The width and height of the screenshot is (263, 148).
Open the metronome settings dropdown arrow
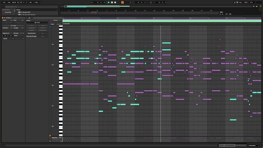click(x=33, y=2)
